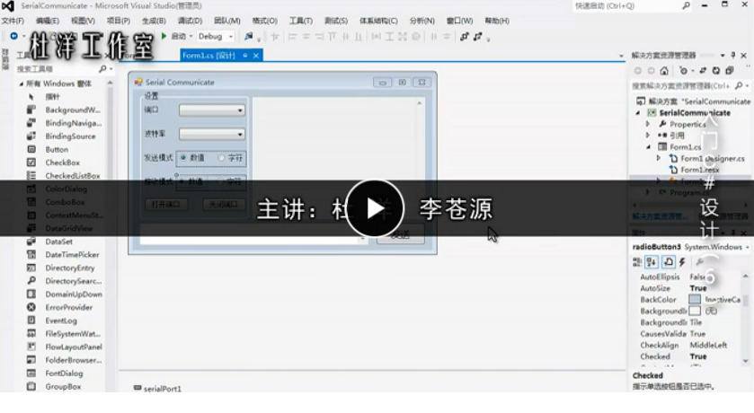
Task: Play the video with the center play button
Action: click(375, 208)
